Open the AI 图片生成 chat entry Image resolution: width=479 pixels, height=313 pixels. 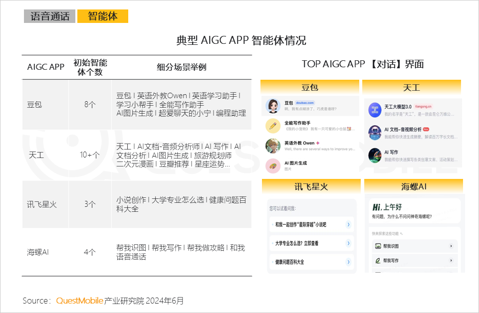point(310,166)
